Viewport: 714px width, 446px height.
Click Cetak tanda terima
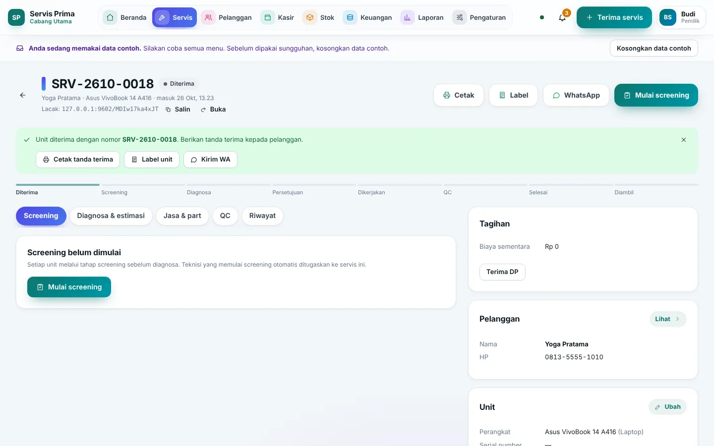pos(78,160)
